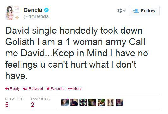
Task: Open the gear settings icon
Action: tap(120, 11)
